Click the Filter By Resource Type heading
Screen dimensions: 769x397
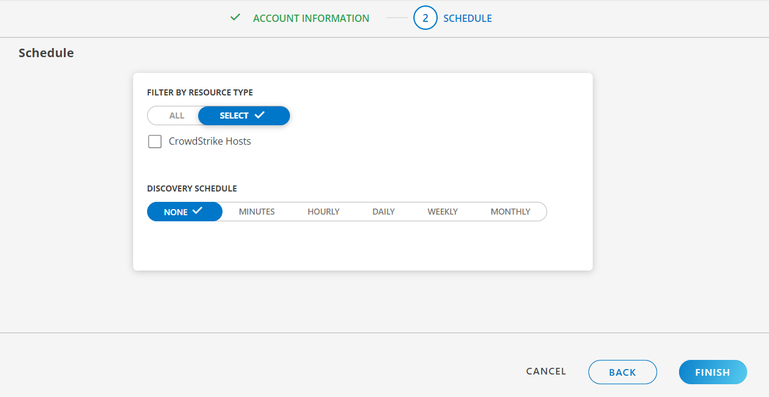pos(200,92)
